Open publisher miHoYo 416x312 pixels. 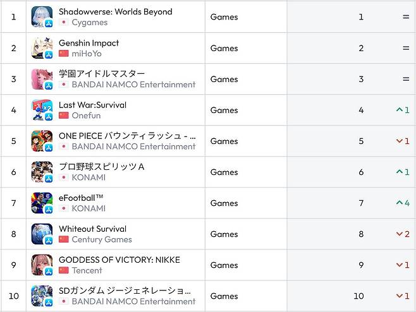click(86, 53)
